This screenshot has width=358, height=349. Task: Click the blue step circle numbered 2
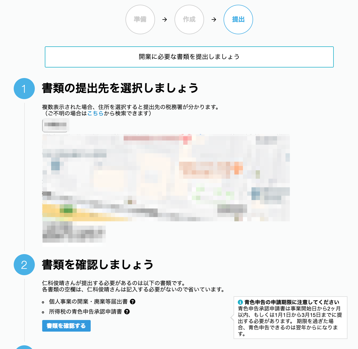24,265
